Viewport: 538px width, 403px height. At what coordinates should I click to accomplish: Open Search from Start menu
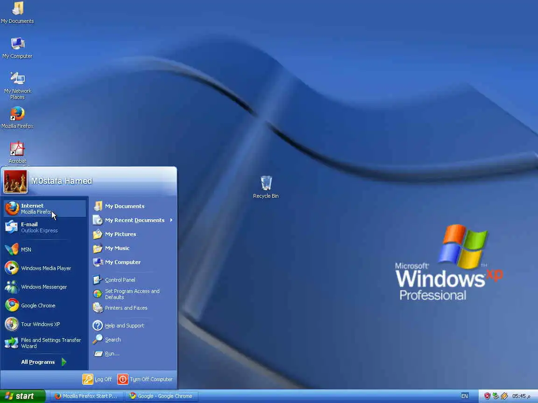tap(133, 340)
